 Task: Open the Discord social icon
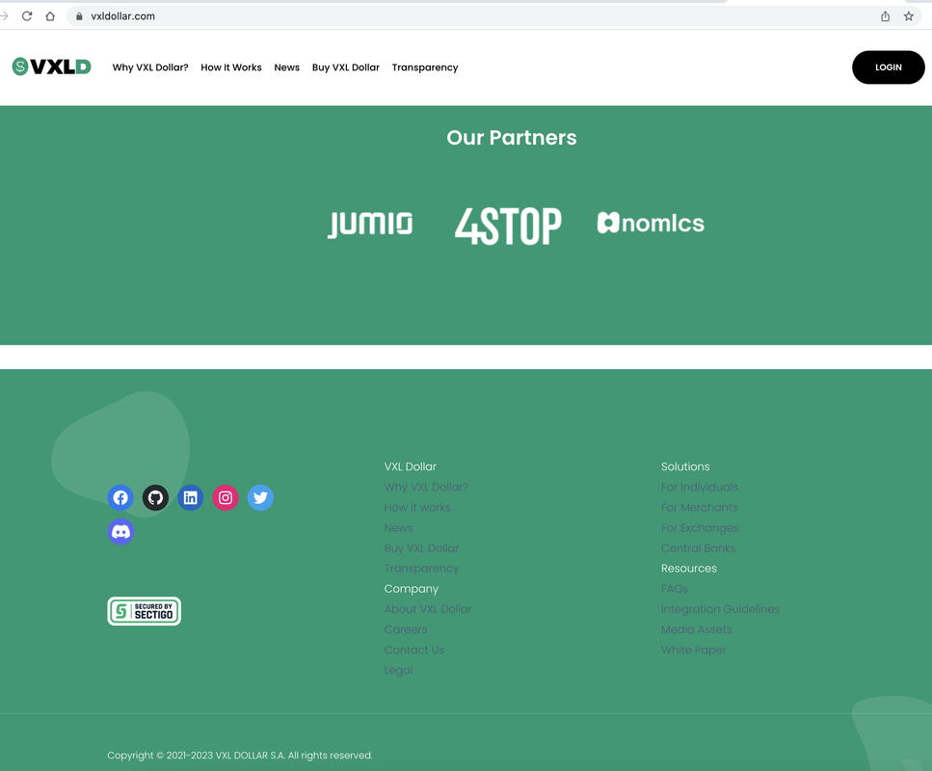pyautogui.click(x=120, y=531)
